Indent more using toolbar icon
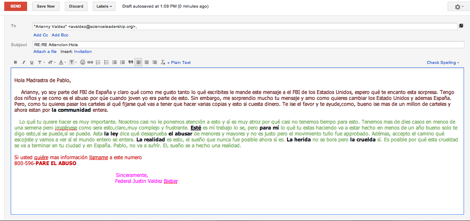The height and width of the screenshot is (221, 470). [x=122, y=63]
